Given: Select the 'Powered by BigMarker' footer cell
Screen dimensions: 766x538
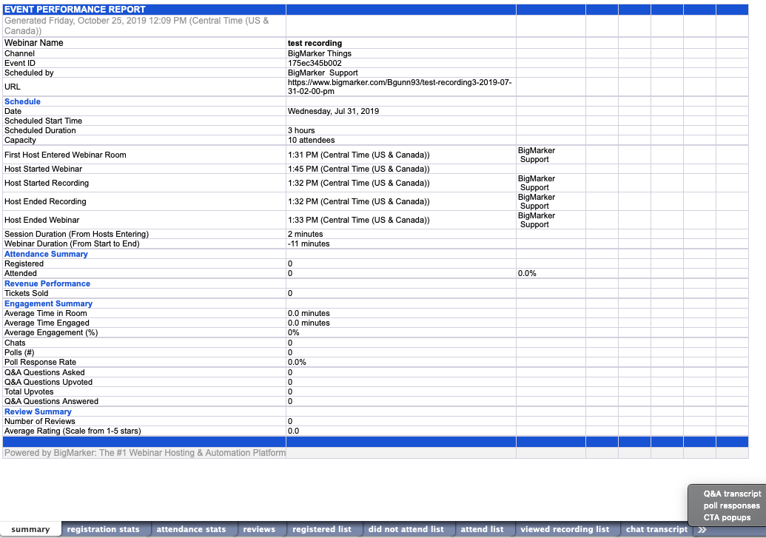Looking at the screenshot, I should pyautogui.click(x=144, y=453).
